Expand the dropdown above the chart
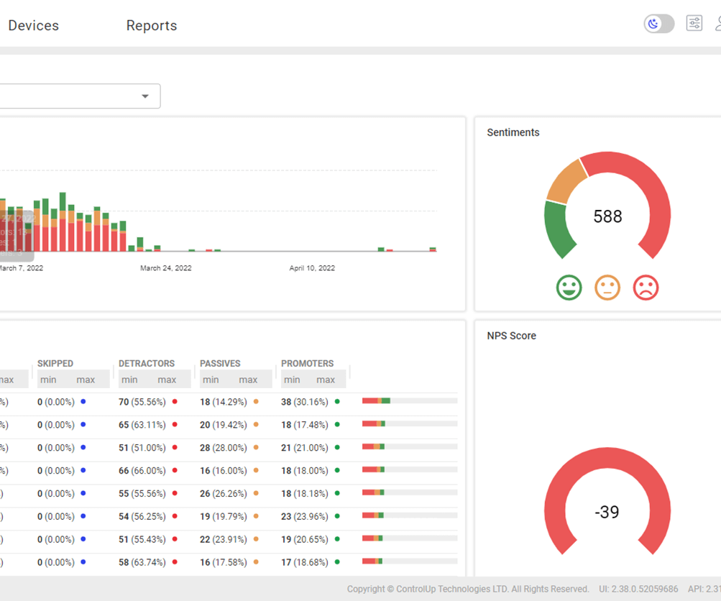721x601 pixels. point(145,96)
